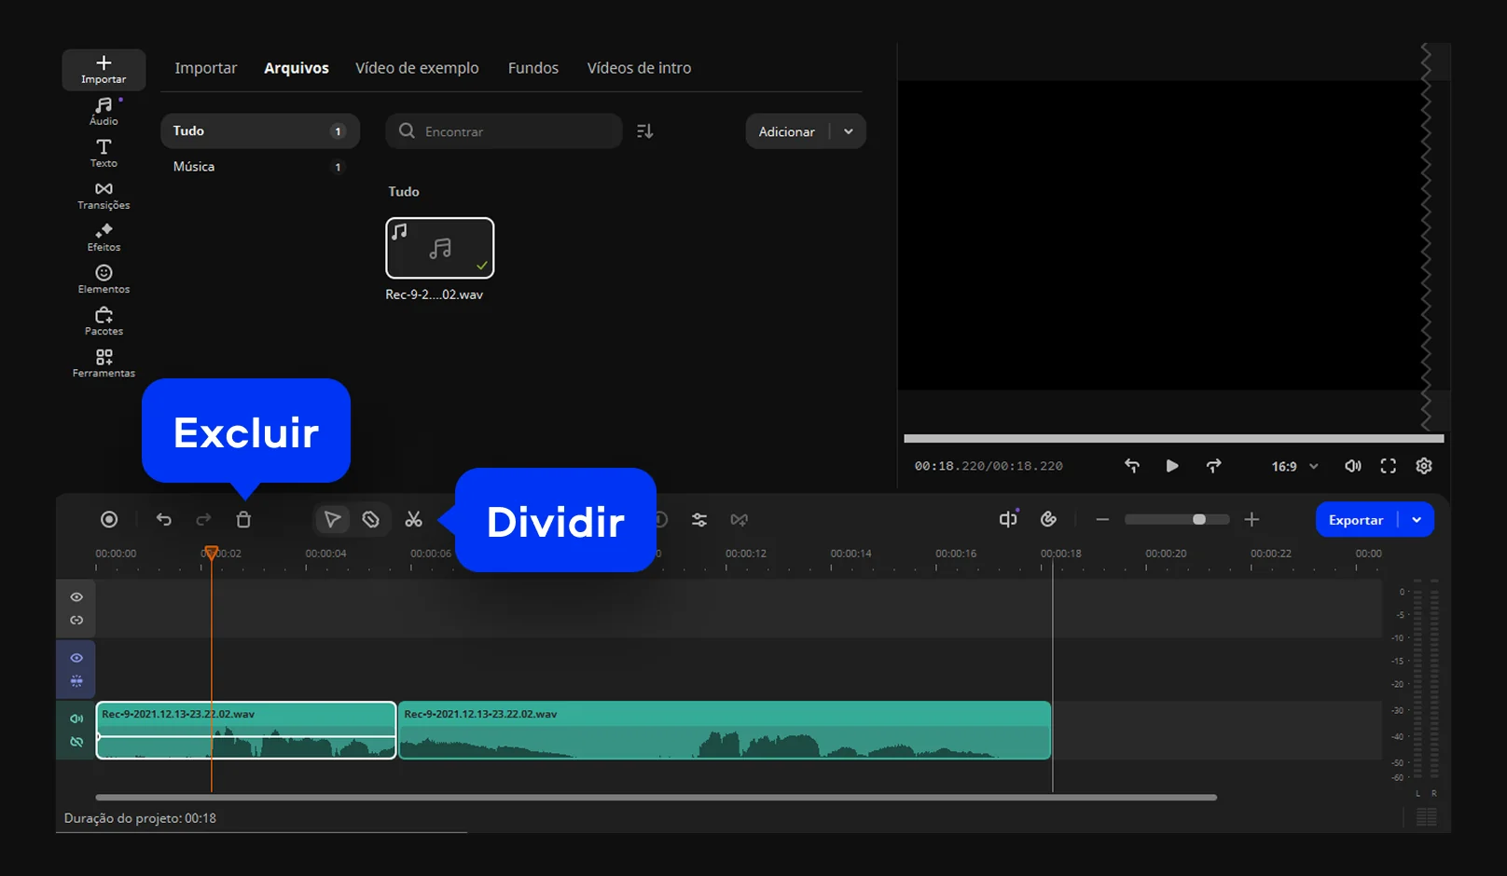This screenshot has width=1507, height=876.
Task: Open the 16:9 aspect ratio dropdown
Action: [1294, 466]
